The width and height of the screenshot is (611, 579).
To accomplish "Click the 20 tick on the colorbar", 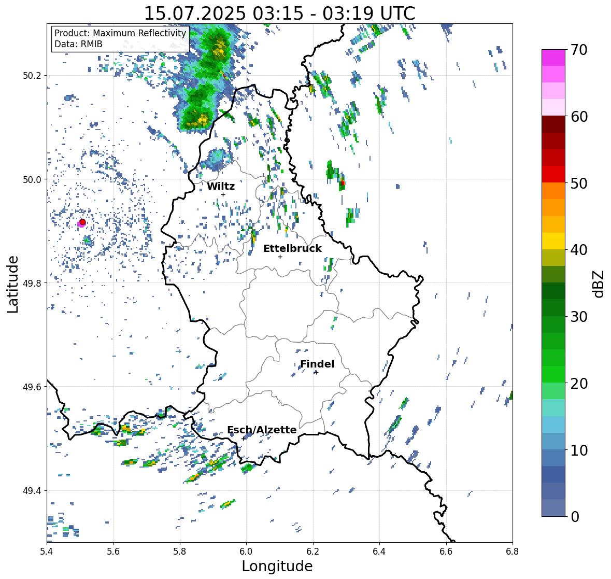I will click(579, 384).
